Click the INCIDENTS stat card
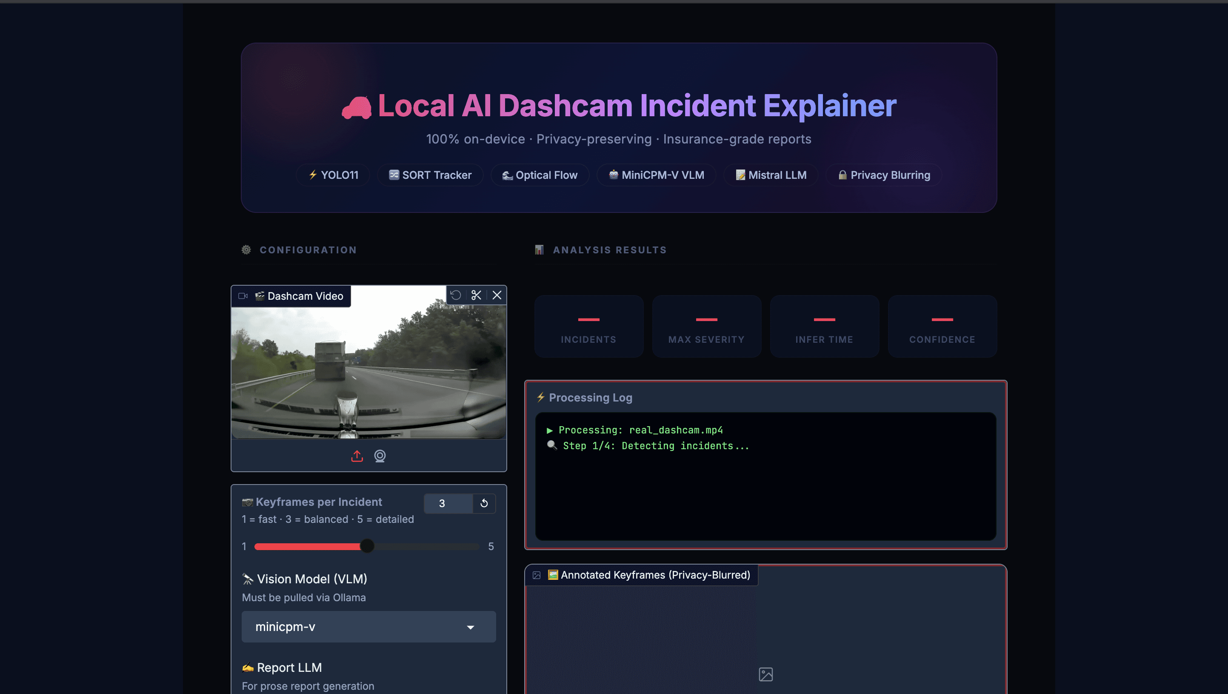The height and width of the screenshot is (694, 1228). pyautogui.click(x=589, y=326)
